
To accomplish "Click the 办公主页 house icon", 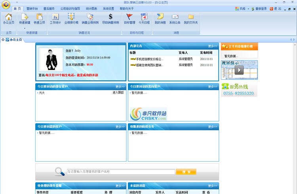I will tap(9, 17).
